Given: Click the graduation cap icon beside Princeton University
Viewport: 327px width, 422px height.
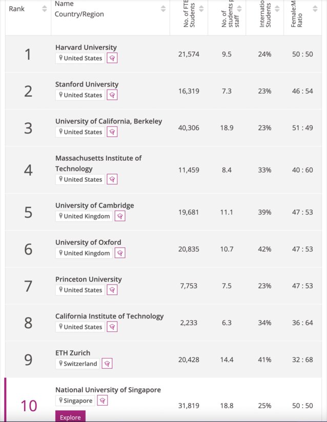Looking at the screenshot, I should click(x=112, y=289).
